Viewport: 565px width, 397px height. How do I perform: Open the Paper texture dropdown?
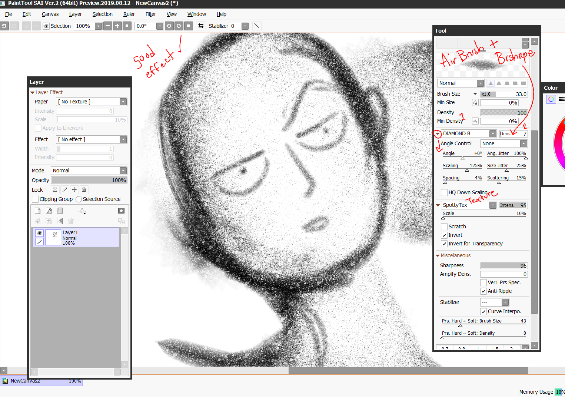point(92,102)
